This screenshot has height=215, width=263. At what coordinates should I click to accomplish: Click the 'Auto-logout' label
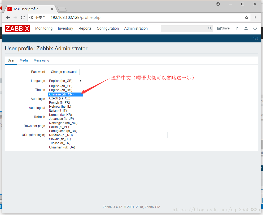coord(37,108)
